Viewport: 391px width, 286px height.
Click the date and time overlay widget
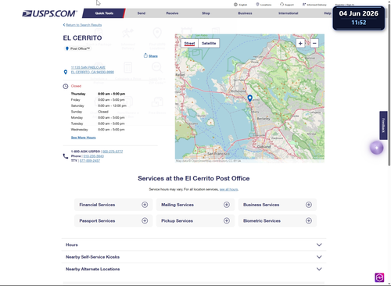click(358, 18)
